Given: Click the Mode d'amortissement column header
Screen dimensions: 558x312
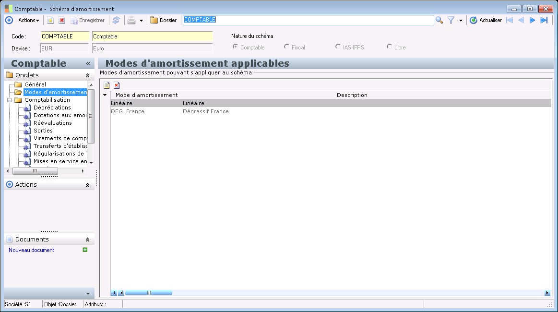Looking at the screenshot, I should click(147, 95).
